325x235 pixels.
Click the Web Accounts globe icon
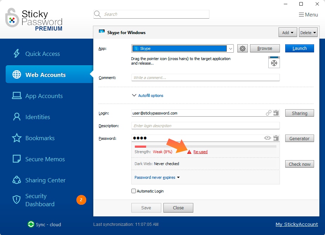pos(17,74)
